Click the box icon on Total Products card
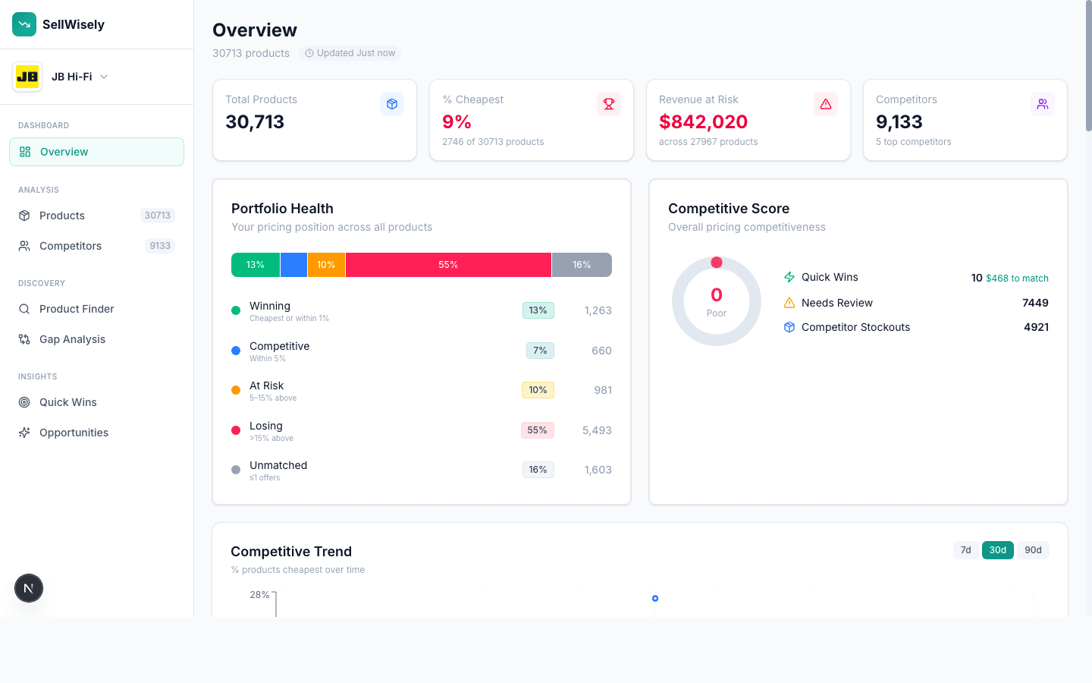The height and width of the screenshot is (683, 1092). pos(391,104)
